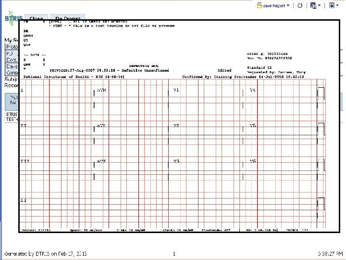Viewport: 346px width, 260px height.
Task: Click the V2 lead label
Action: coord(176,126)
